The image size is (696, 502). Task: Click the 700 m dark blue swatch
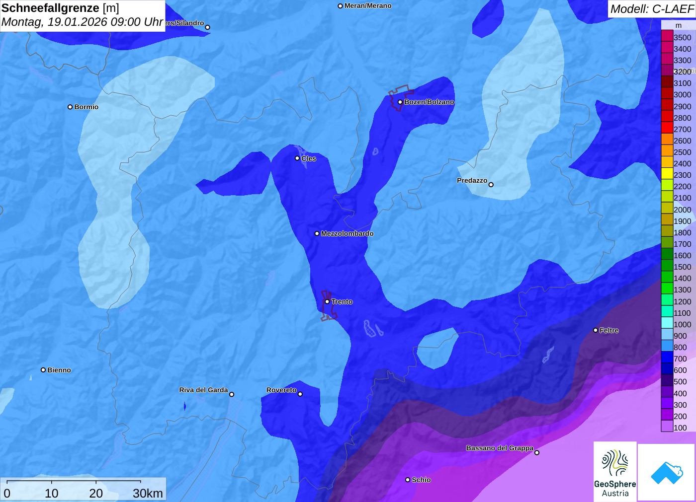pos(667,357)
